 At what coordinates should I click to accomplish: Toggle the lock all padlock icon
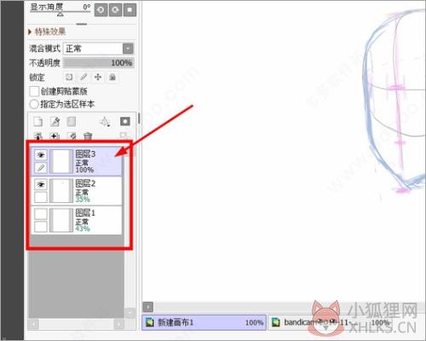112,77
